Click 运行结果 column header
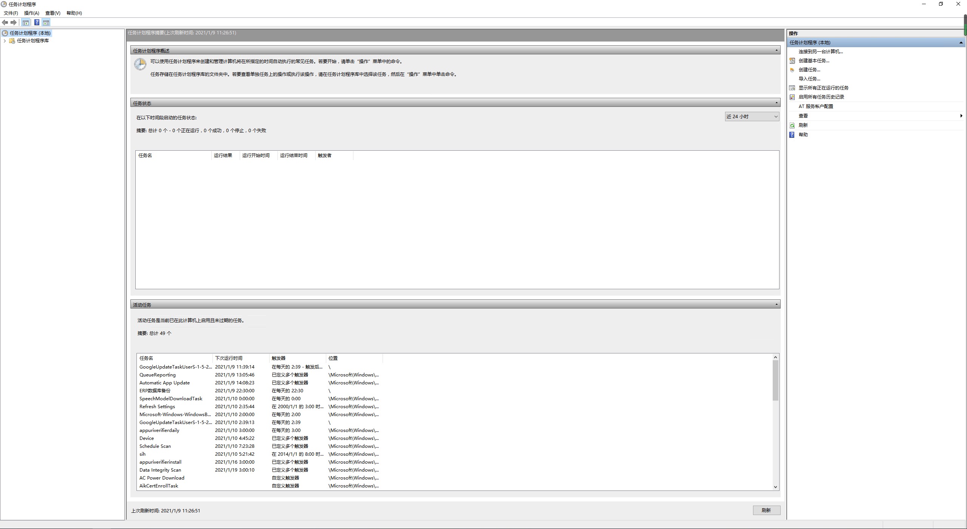Image resolution: width=967 pixels, height=529 pixels. coord(225,156)
